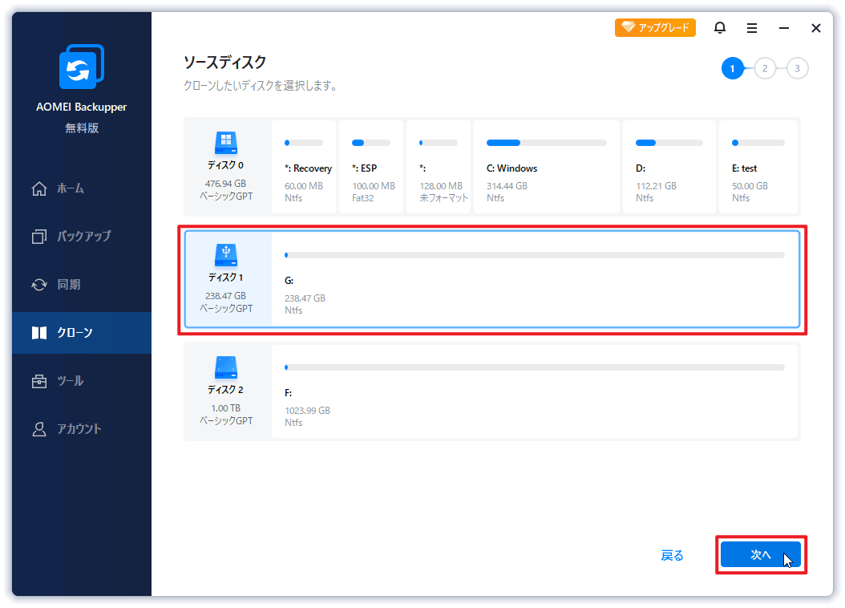Choose the E: test partition
The image size is (845, 608).
coord(758,168)
